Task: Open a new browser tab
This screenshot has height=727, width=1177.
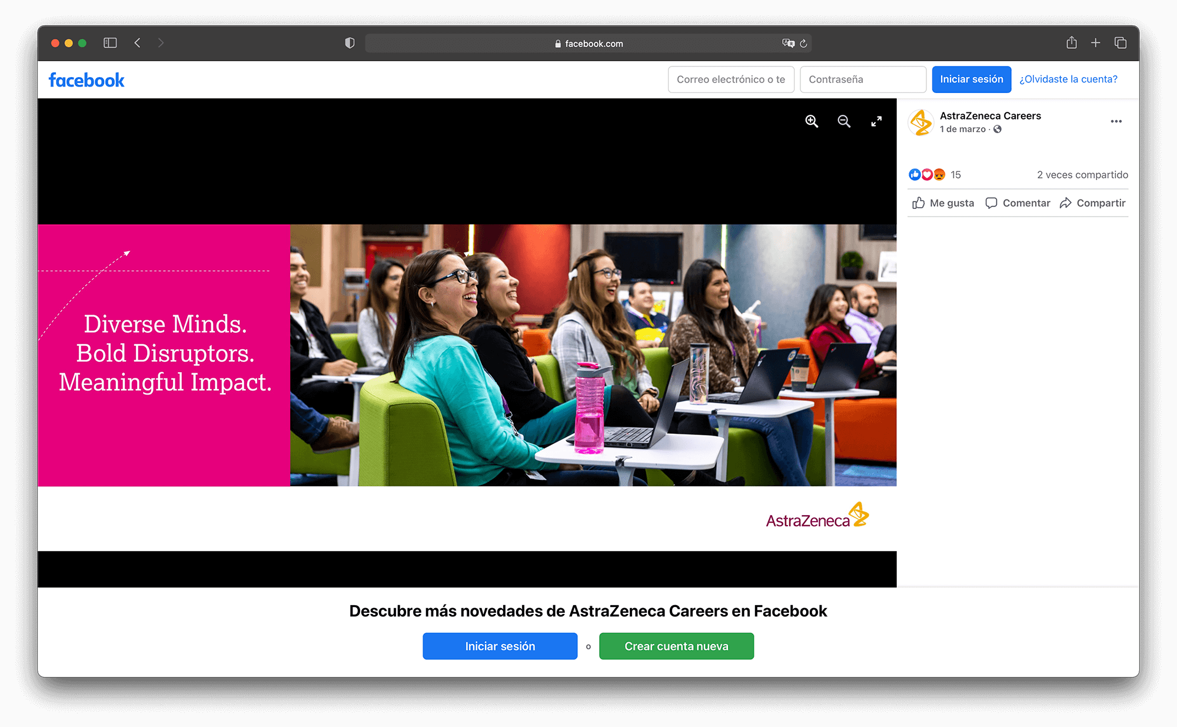Action: tap(1095, 43)
